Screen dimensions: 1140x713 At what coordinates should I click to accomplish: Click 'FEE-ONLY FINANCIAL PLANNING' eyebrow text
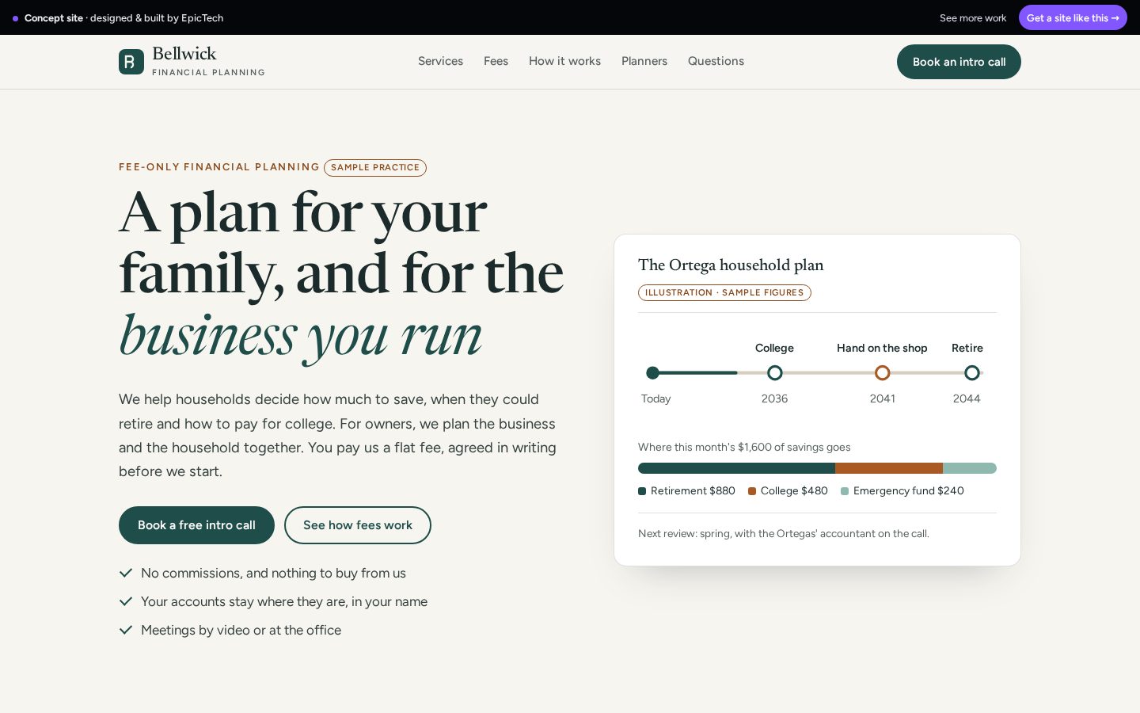(x=219, y=167)
